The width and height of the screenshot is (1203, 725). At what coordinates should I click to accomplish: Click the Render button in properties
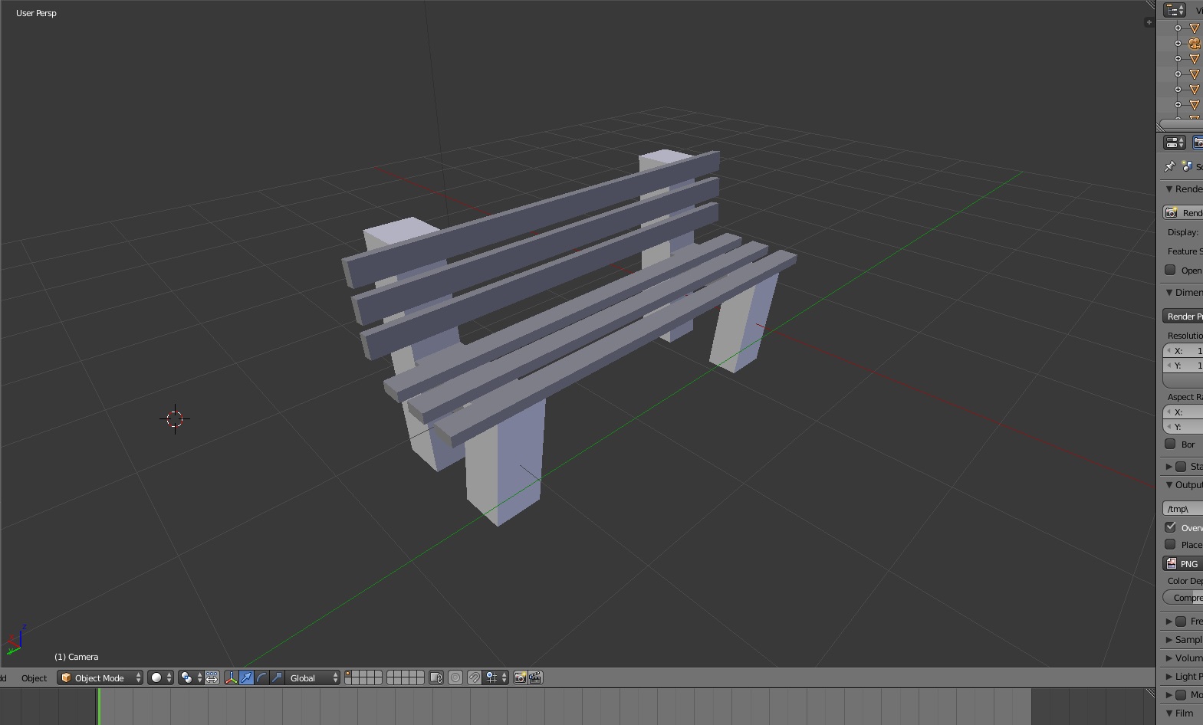point(1184,212)
